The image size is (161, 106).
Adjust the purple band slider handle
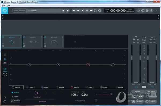[111, 94]
